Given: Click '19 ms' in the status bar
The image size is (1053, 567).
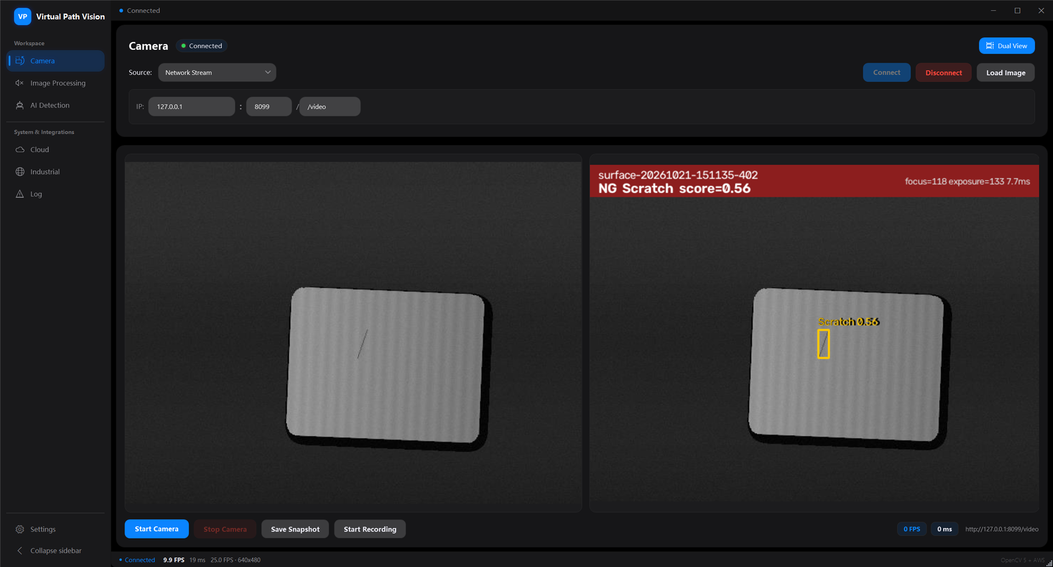Looking at the screenshot, I should coord(197,560).
